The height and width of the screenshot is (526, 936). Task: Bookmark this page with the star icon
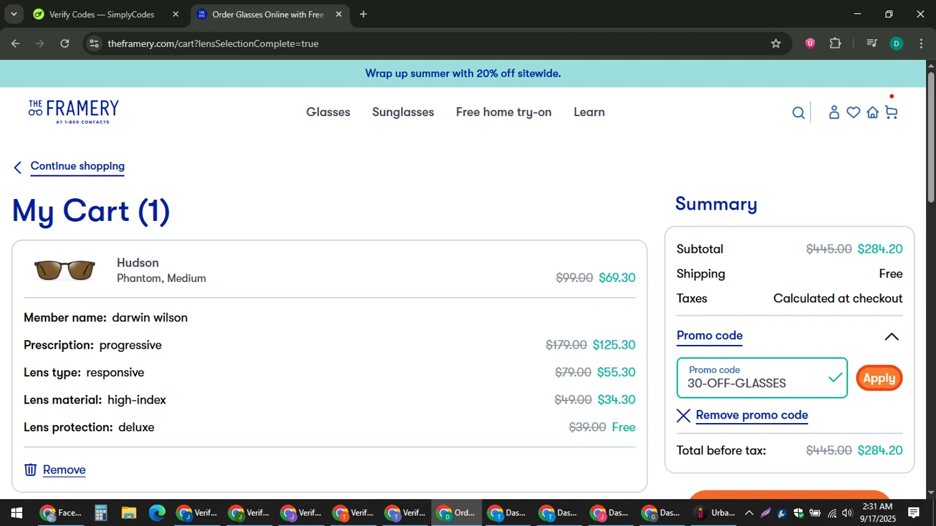(x=776, y=44)
